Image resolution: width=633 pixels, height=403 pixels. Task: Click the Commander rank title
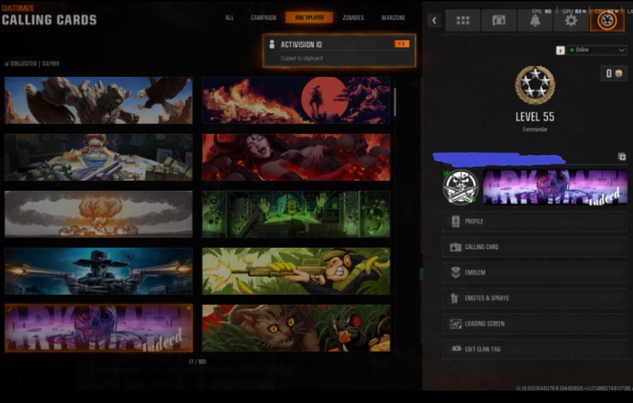(x=535, y=129)
